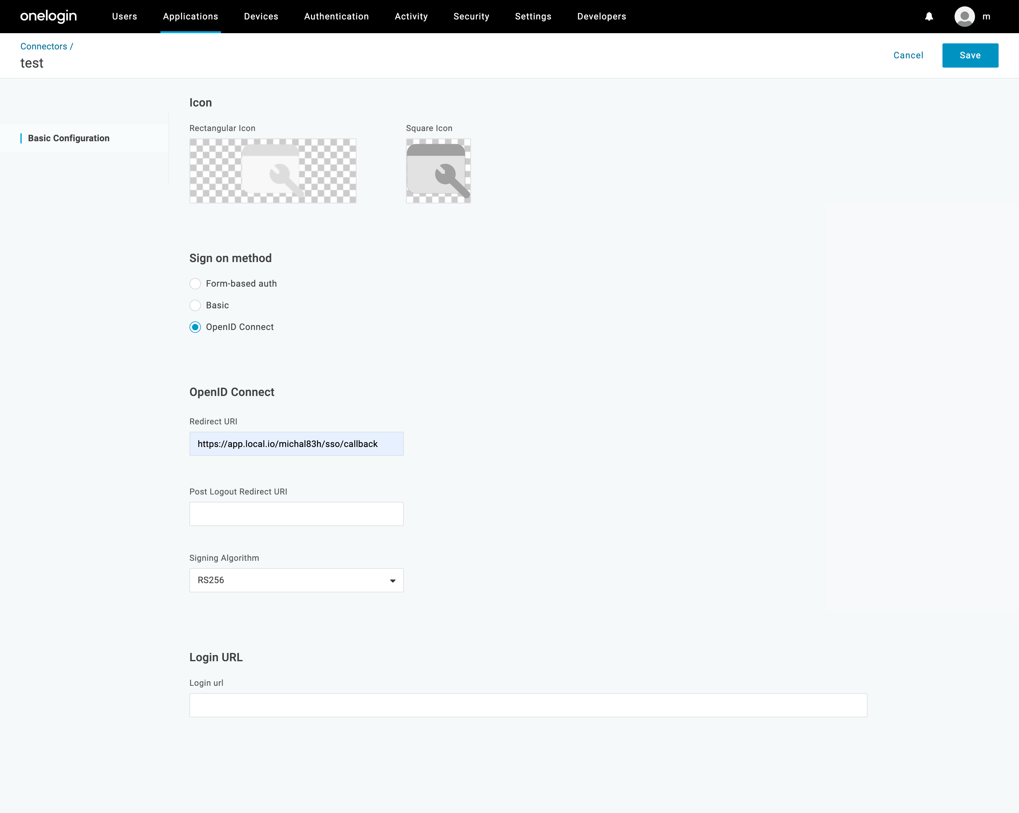The height and width of the screenshot is (813, 1019).
Task: Open the Authentication menu
Action: point(336,17)
